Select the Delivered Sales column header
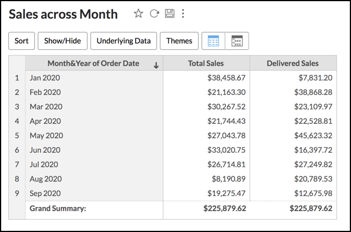The height and width of the screenshot is (232, 351). point(292,64)
